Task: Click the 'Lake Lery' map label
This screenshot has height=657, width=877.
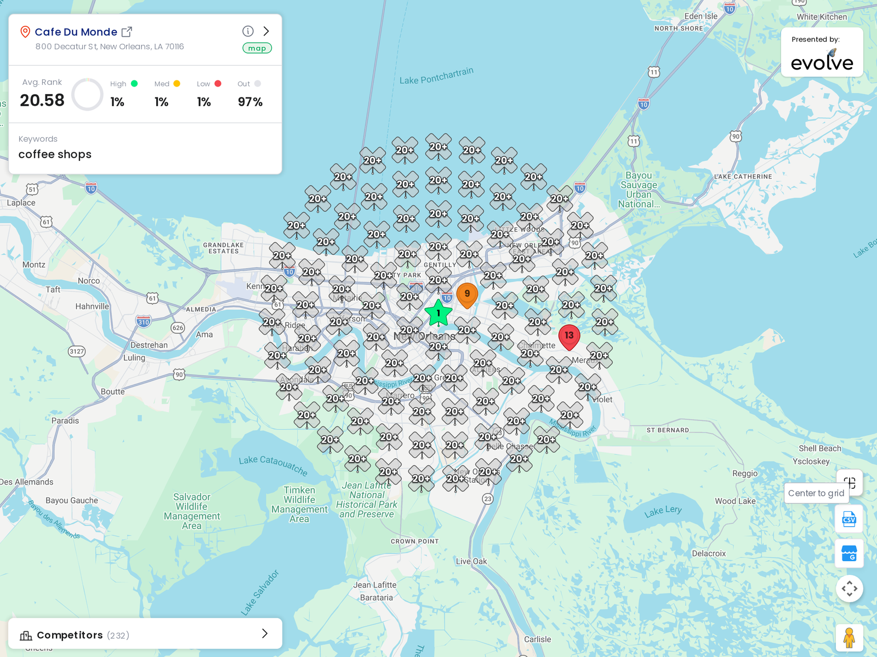Action: click(663, 511)
